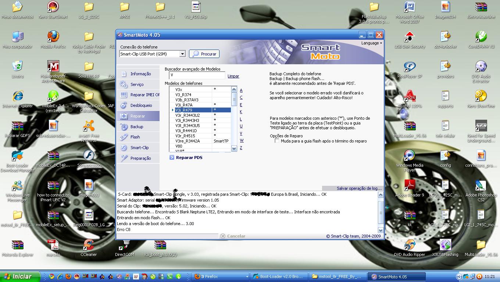This screenshot has height=282, width=500.
Task: Open the Informação tab in SmartMoto
Action: point(138,74)
